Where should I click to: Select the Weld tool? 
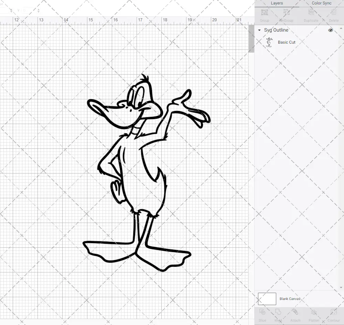(278, 314)
